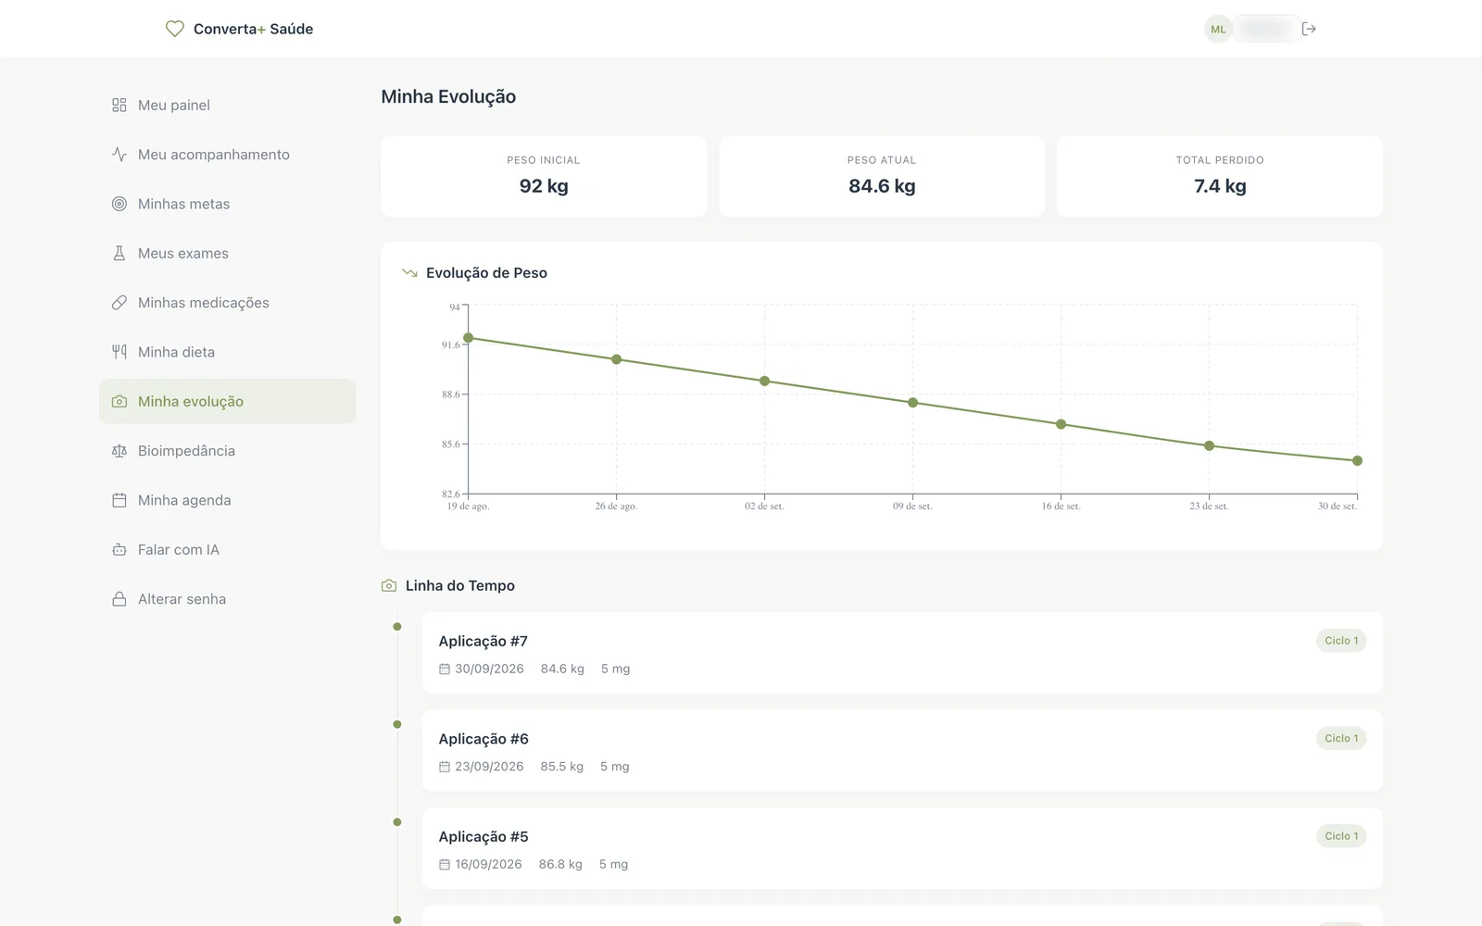Image resolution: width=1482 pixels, height=926 pixels.
Task: Click the chart point at 30 de set.
Action: [1357, 460]
